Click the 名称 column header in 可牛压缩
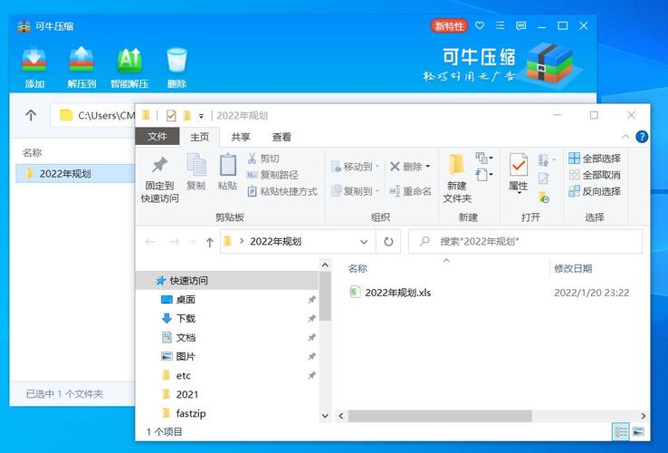 [x=33, y=152]
